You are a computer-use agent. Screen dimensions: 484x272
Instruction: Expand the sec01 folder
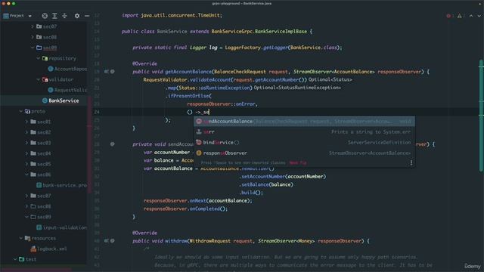26,122
